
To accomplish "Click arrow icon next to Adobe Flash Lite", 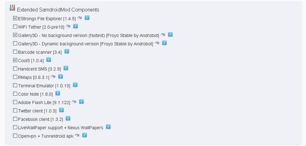I will [74, 102].
